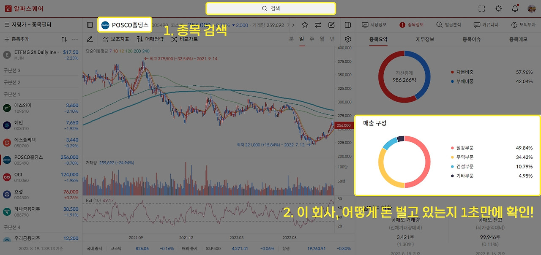Add POSCO홀딩스 to favorites with the star icon
This screenshot has width=541, height=255.
point(305,25)
